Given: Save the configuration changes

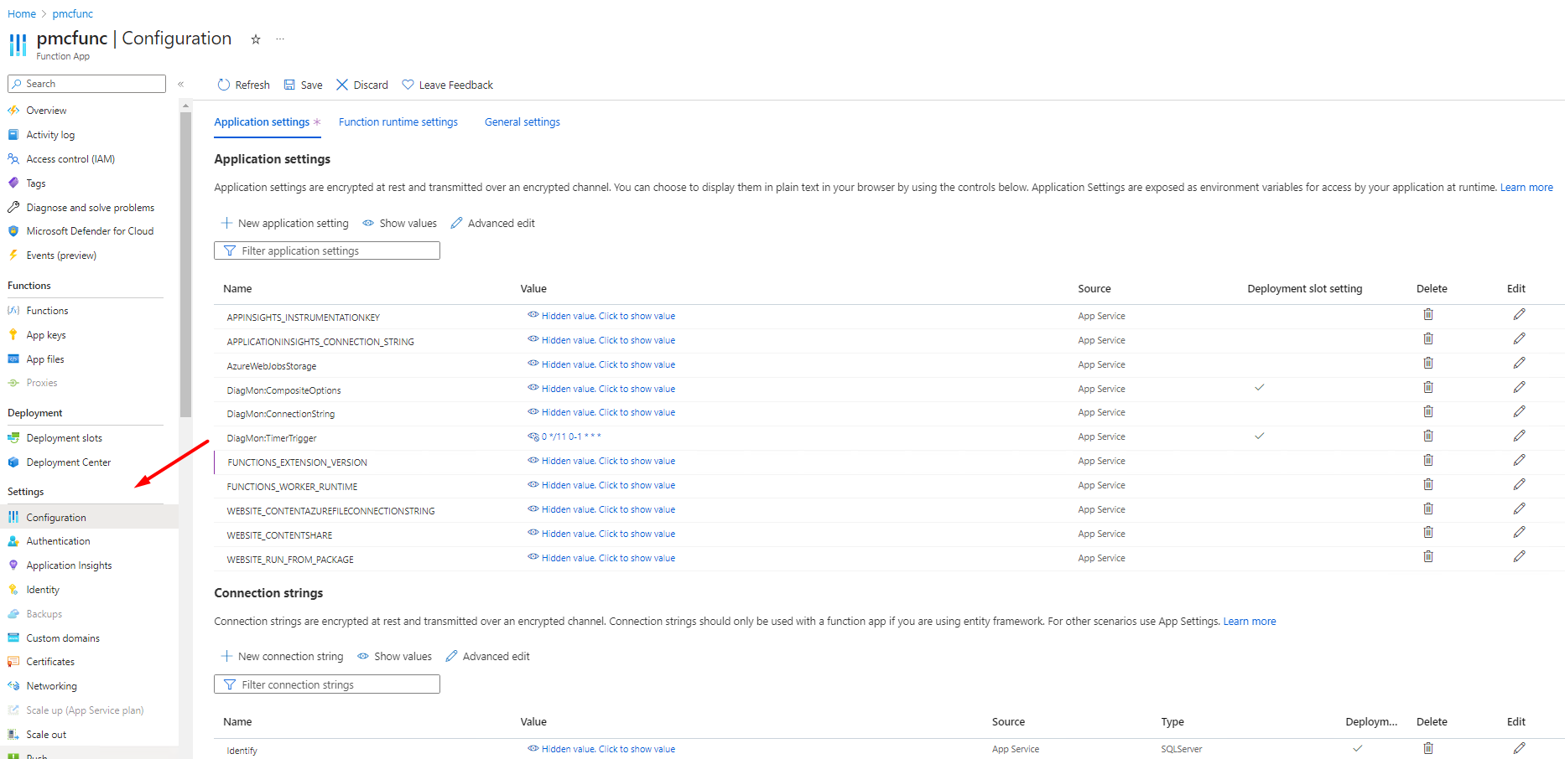Looking at the screenshot, I should [303, 85].
